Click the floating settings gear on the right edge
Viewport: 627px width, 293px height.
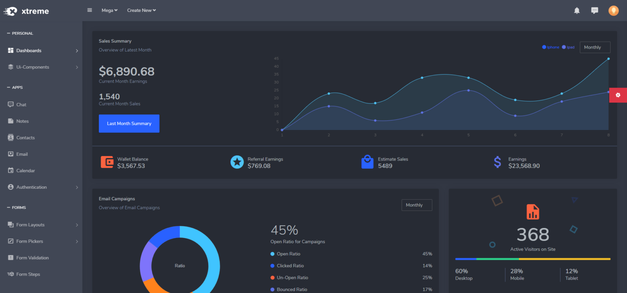coord(618,95)
